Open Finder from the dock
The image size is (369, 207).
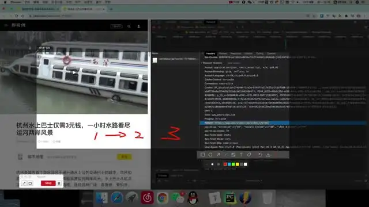click(101, 198)
